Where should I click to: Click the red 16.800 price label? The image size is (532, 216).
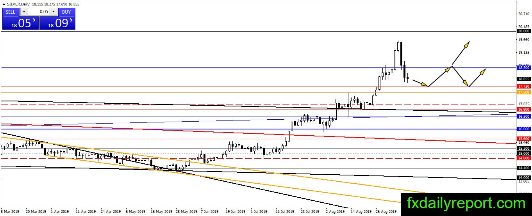523,110
